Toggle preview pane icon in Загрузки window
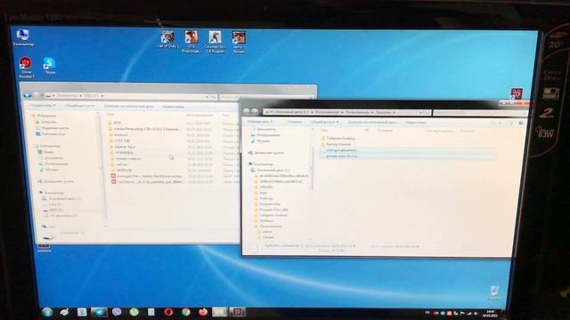Viewport: 570px width, 320px height. click(x=510, y=124)
